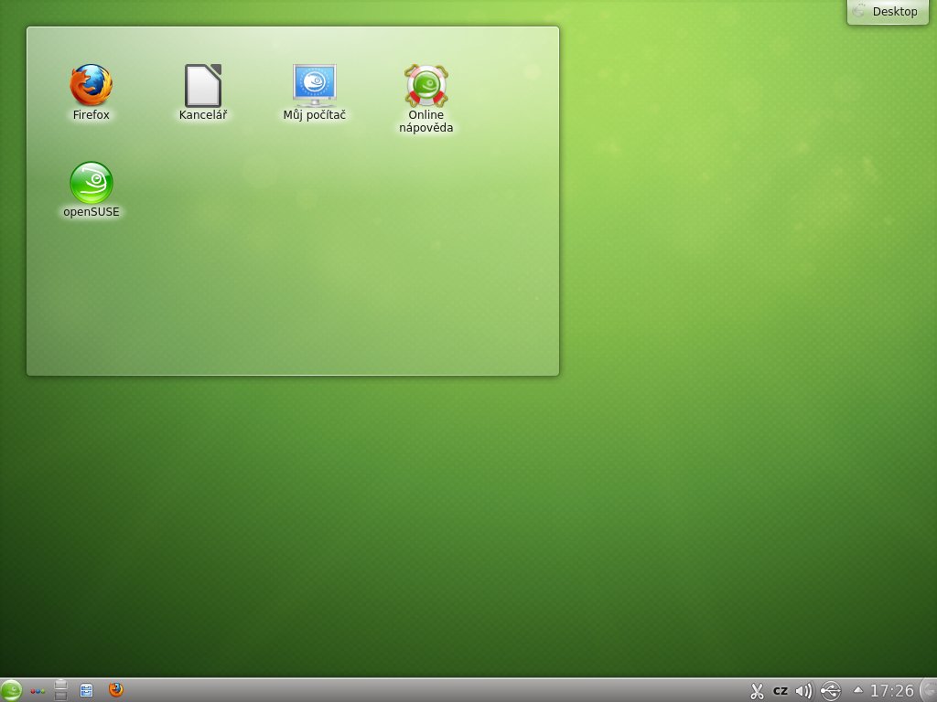Screen dimensions: 937x702
Task: Open the Desktop toolbox button
Action: tap(888, 12)
